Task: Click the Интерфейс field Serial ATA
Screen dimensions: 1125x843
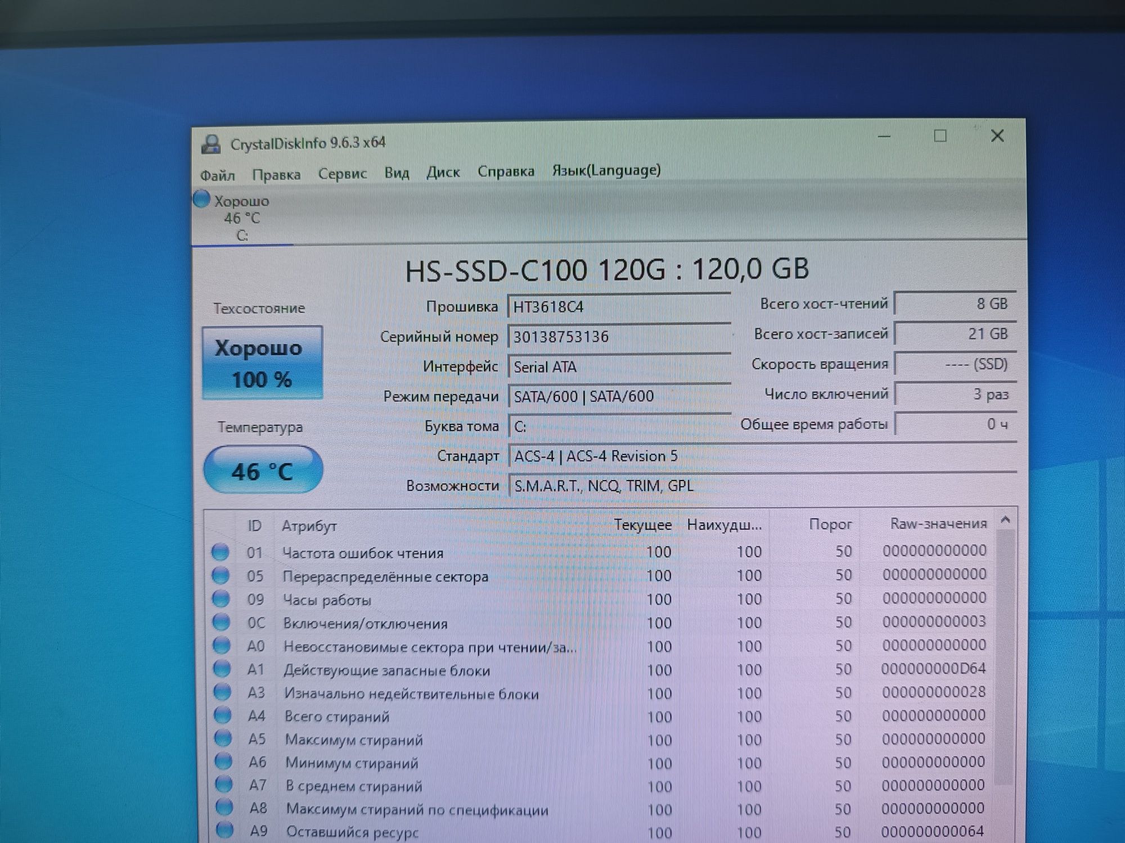Action: tap(619, 366)
